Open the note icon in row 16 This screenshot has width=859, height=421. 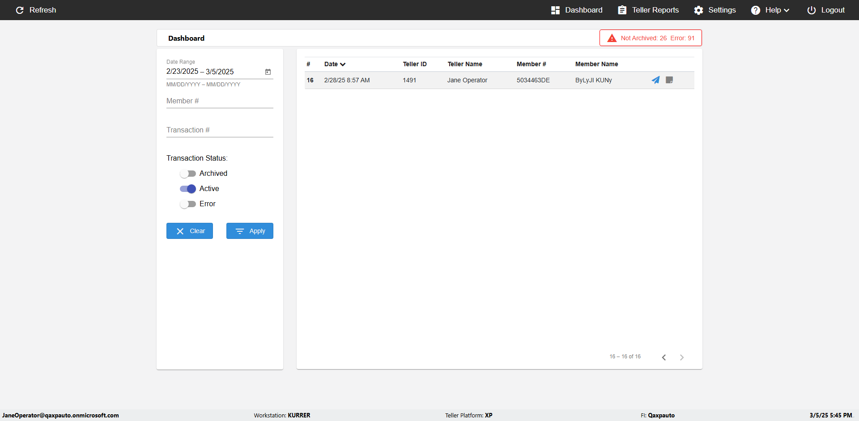669,80
